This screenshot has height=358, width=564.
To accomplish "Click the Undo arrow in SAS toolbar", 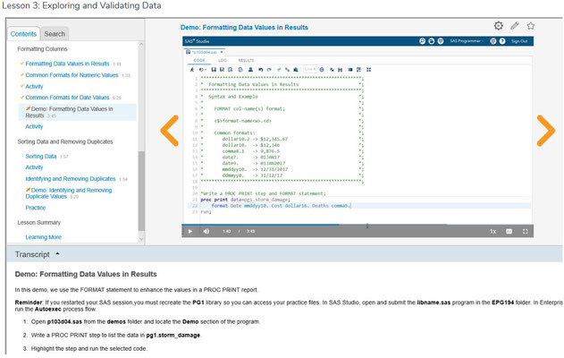I will point(261,70).
